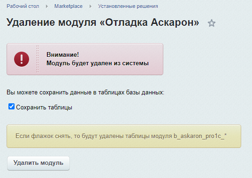Image resolution: width=252 pixels, height=178 pixels.
Task: Open Установленные решения breadcrumb page
Action: tap(128, 6)
